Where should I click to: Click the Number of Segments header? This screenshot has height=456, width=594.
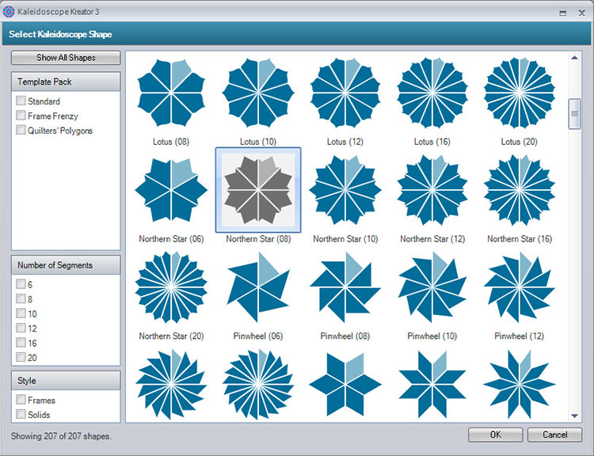tap(66, 265)
